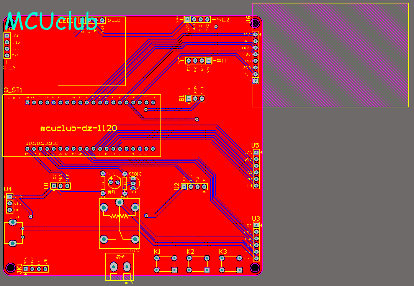Click the hatched top-right mounting hole
The height and width of the screenshot is (286, 414).
click(255, 23)
